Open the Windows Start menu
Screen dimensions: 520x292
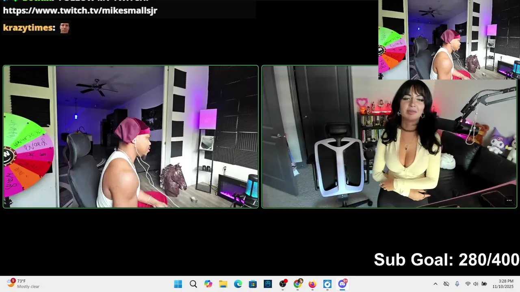click(178, 284)
